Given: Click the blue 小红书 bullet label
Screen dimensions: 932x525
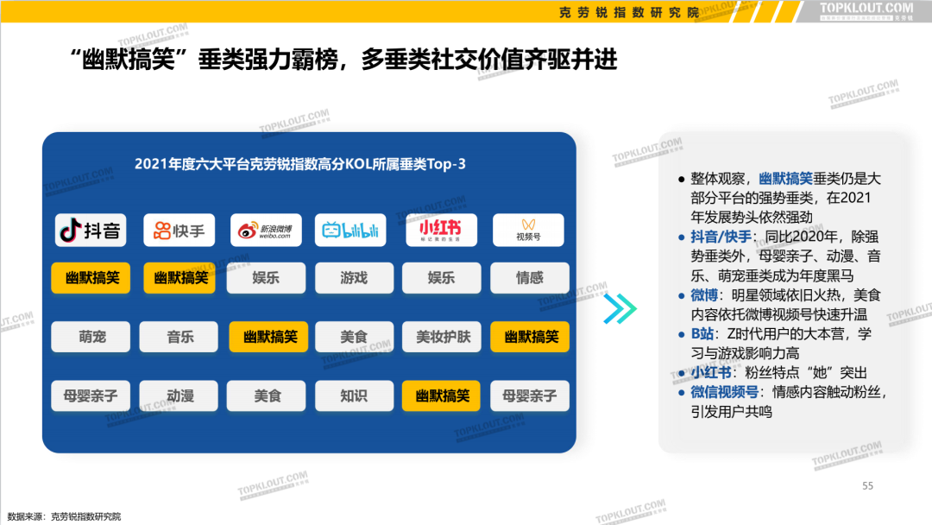Looking at the screenshot, I should 711,373.
